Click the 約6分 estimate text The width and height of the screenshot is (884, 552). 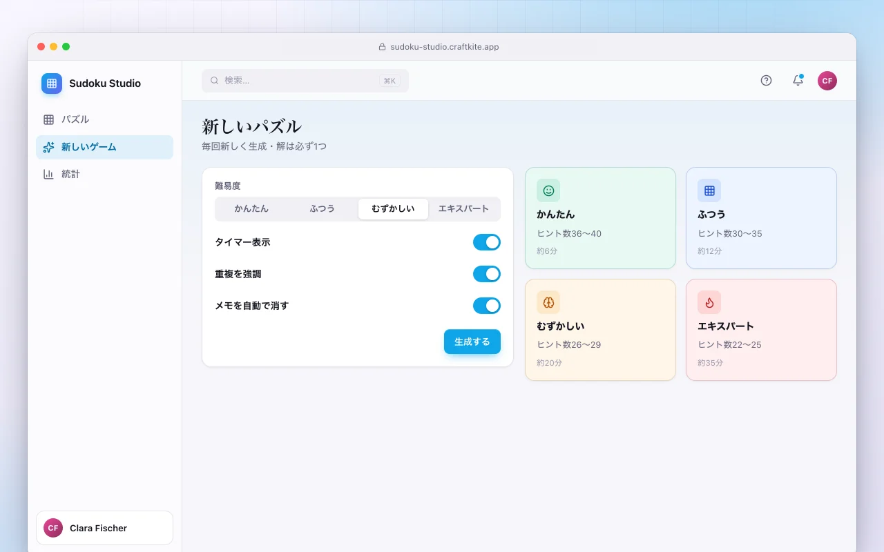coord(547,251)
